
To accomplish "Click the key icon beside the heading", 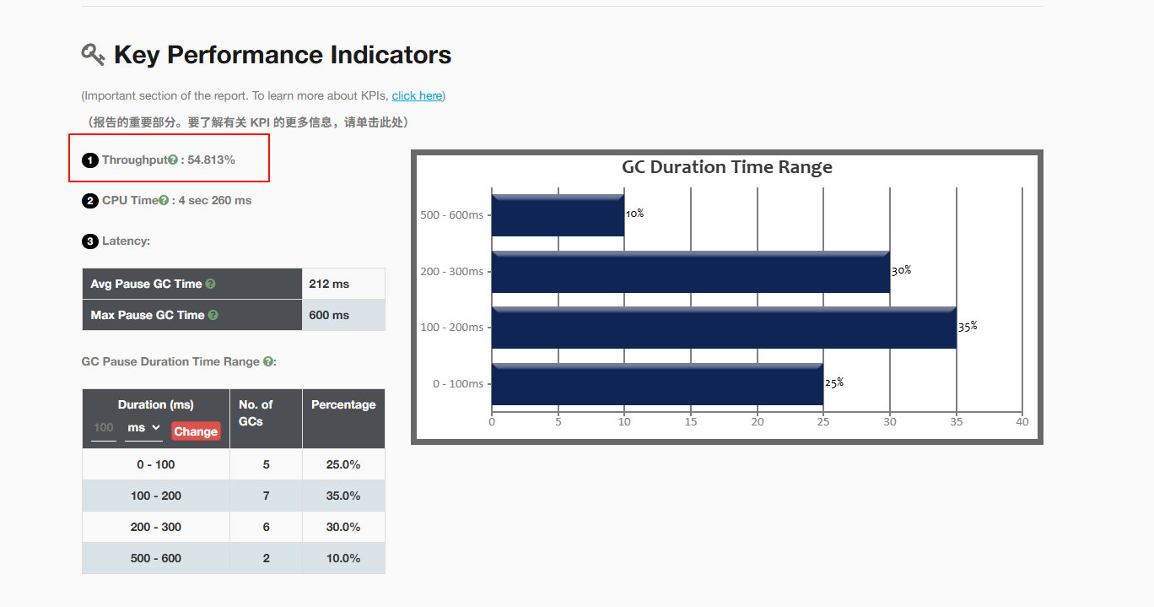I will [93, 55].
